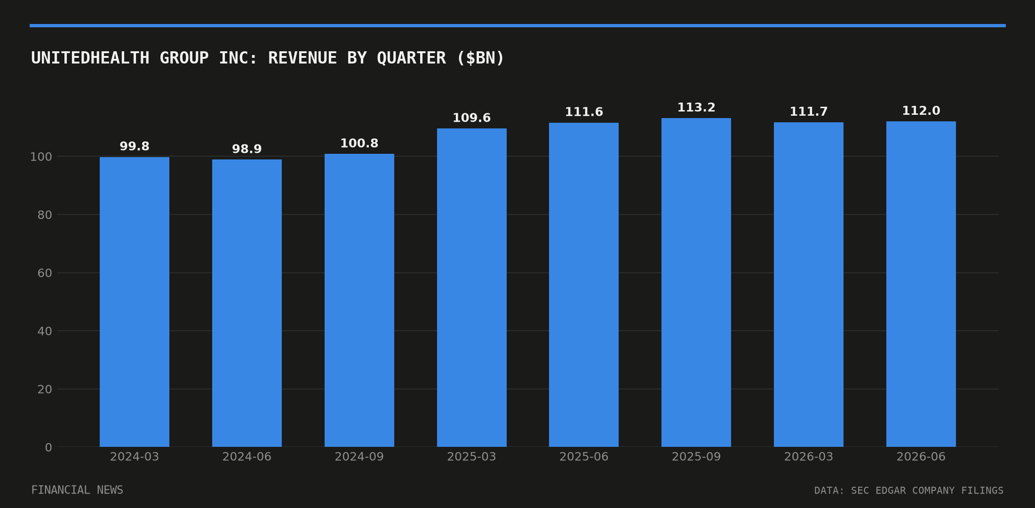Select the 2025-06 revenue bar
This screenshot has width=1035, height=508.
pos(584,285)
